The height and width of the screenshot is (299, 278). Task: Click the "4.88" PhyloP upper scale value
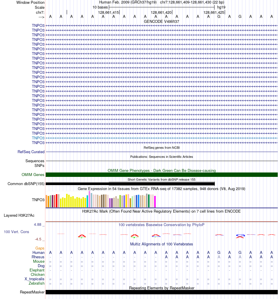click(x=37, y=225)
